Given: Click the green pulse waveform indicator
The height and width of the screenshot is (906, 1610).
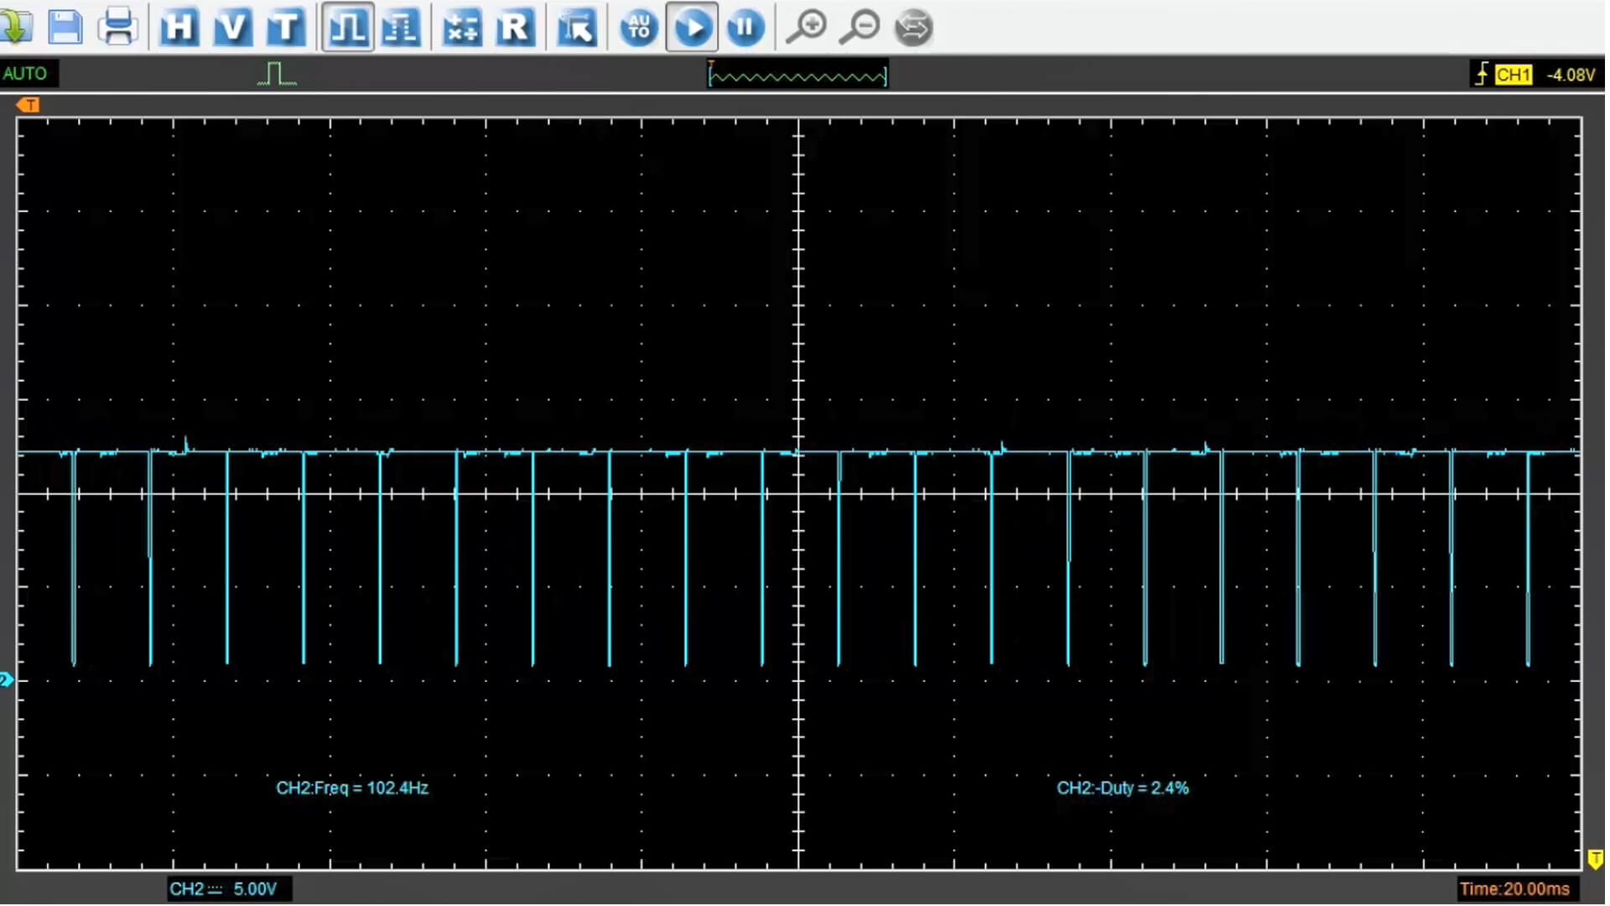Looking at the screenshot, I should [x=277, y=74].
